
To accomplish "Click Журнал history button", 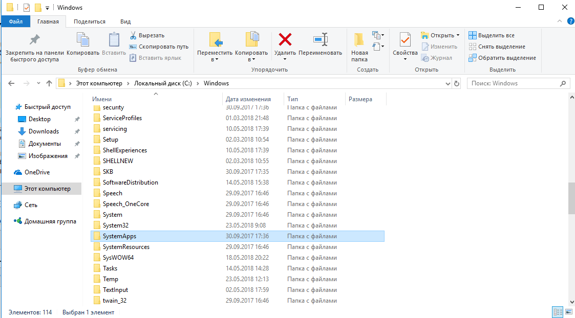I will coord(437,58).
